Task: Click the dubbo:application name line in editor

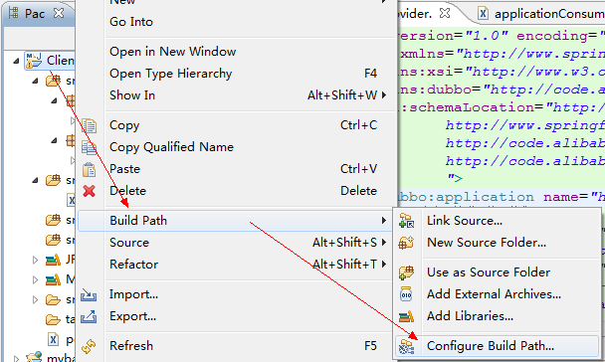Action: coord(502,197)
